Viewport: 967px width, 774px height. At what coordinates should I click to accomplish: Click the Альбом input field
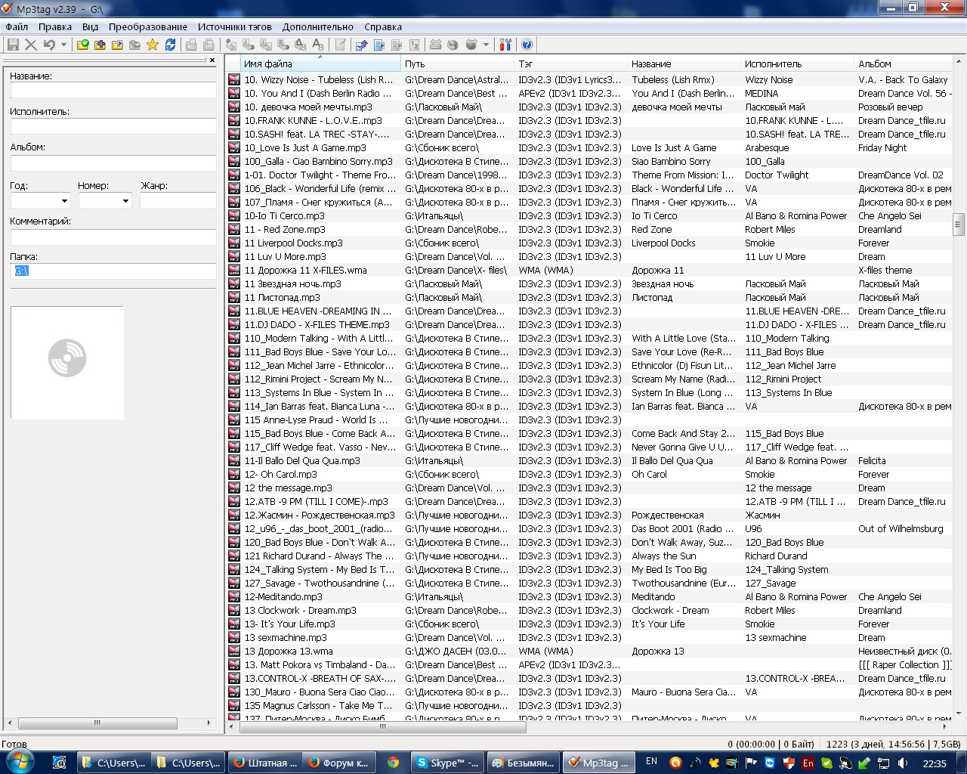[x=113, y=162]
